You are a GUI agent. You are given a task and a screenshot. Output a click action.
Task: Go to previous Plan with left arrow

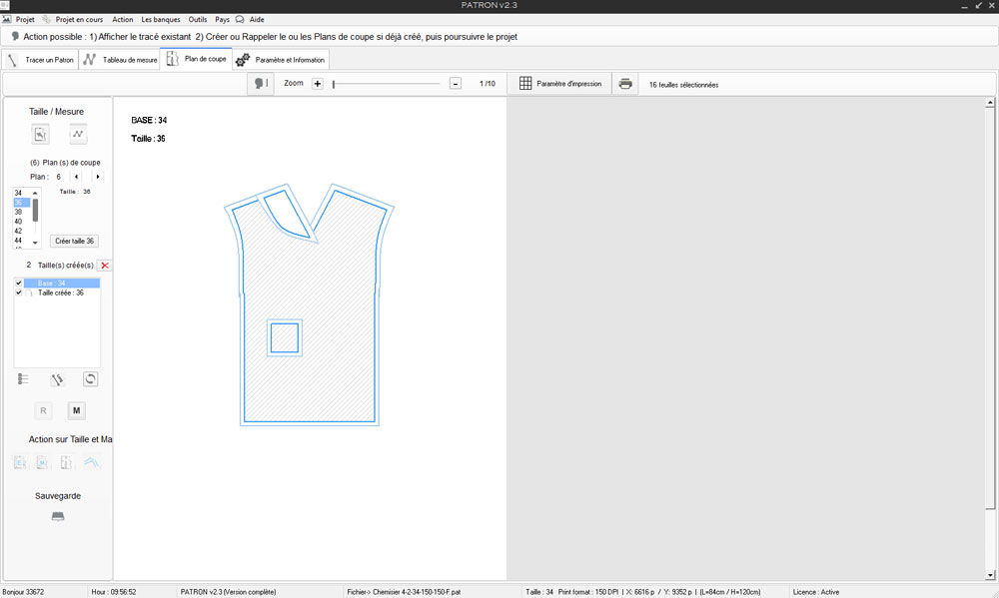pyautogui.click(x=77, y=177)
